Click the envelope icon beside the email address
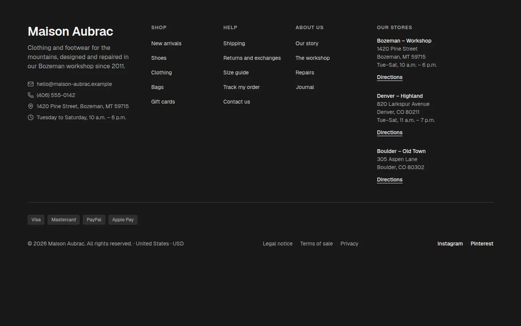Screen dimensions: 521x326 (31, 84)
